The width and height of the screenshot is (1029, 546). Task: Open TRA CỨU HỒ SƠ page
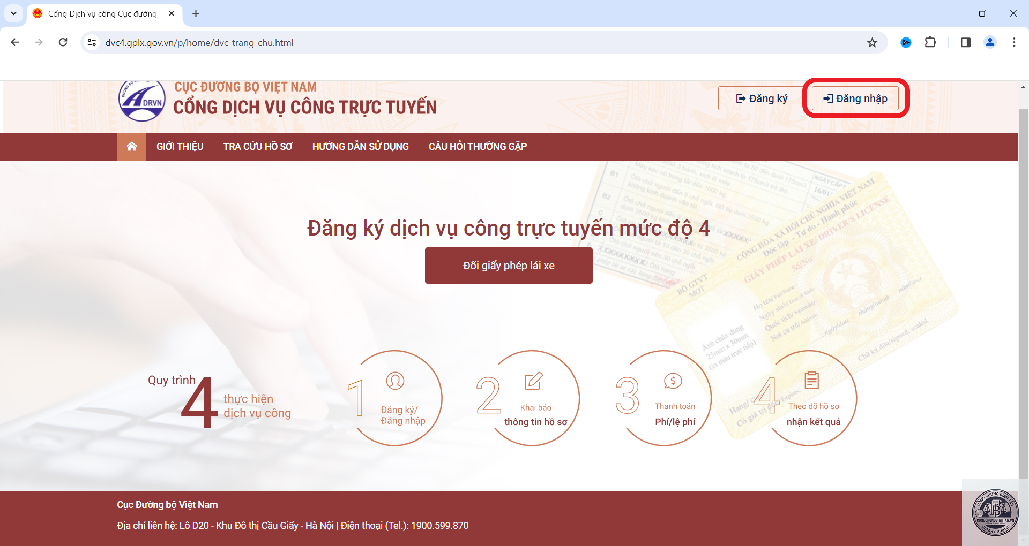258,147
